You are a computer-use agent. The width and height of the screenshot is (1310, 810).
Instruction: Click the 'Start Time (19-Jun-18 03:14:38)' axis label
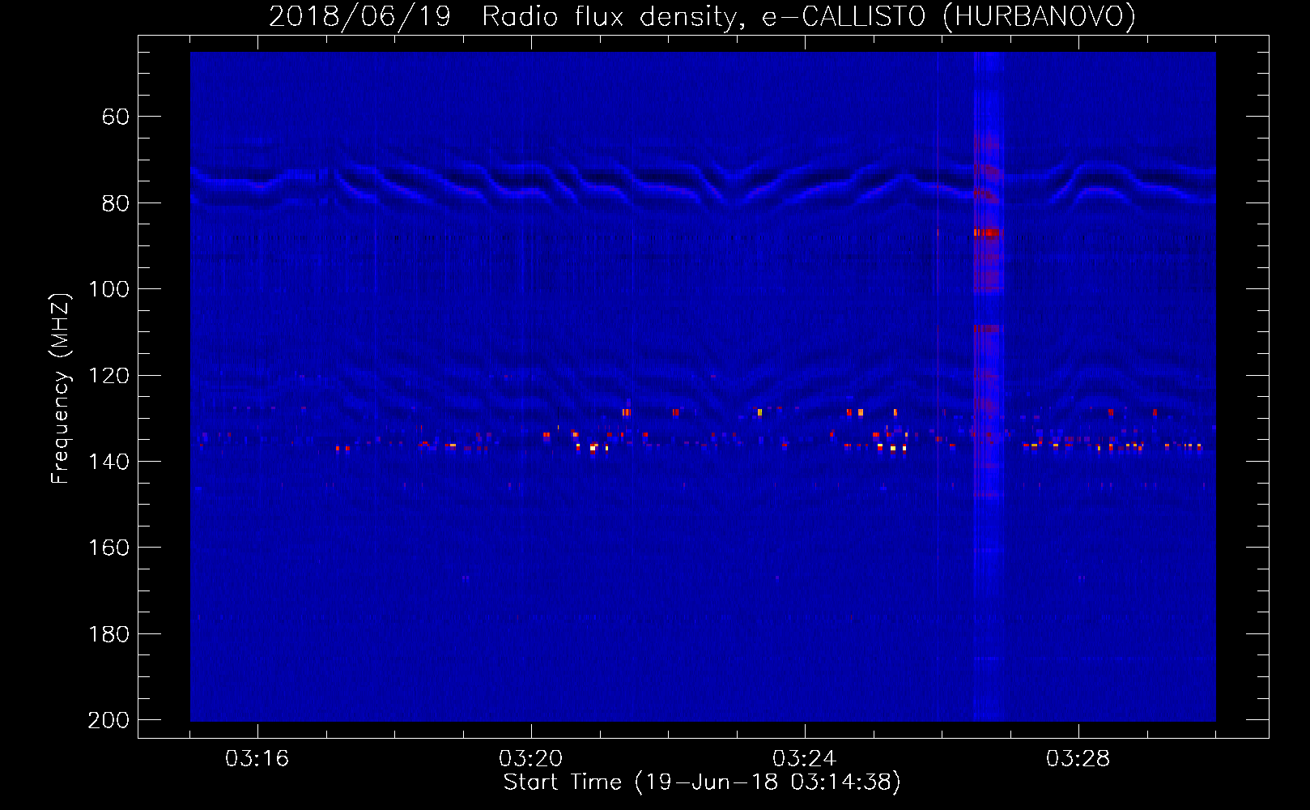tap(702, 782)
